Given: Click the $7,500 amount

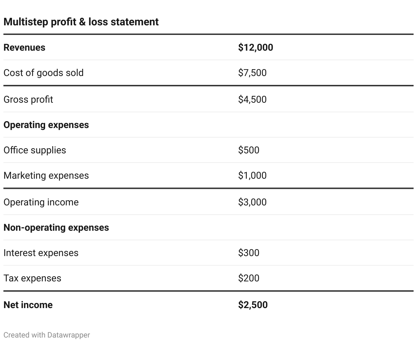Looking at the screenshot, I should 252,73.
